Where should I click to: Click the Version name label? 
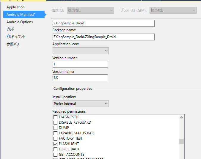[63, 72]
